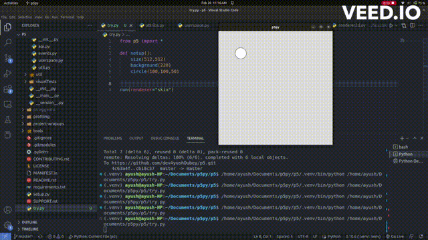The image size is (428, 240).
Task: Expand the profiling folder
Action: (x=56, y=117)
